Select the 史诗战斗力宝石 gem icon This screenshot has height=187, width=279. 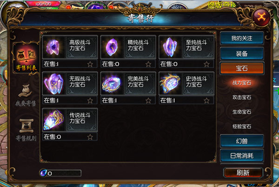pos(170,84)
